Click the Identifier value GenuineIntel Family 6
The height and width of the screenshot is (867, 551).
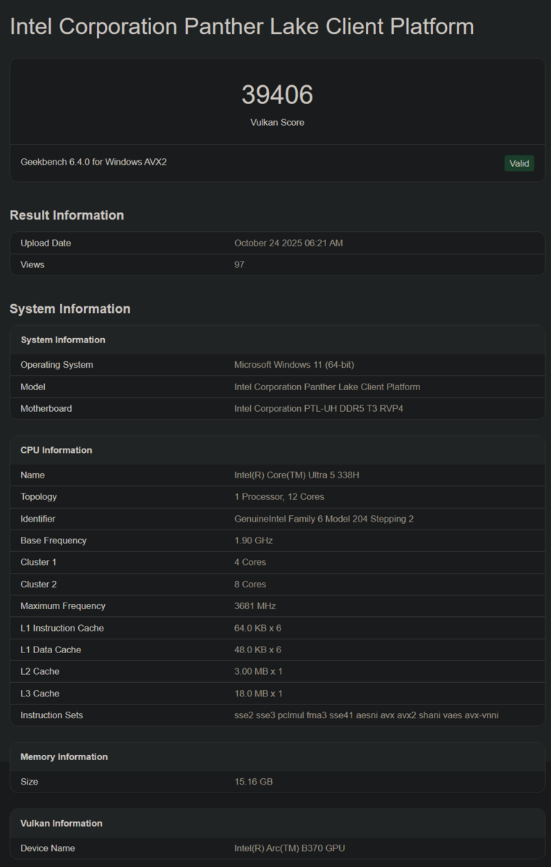coord(324,519)
